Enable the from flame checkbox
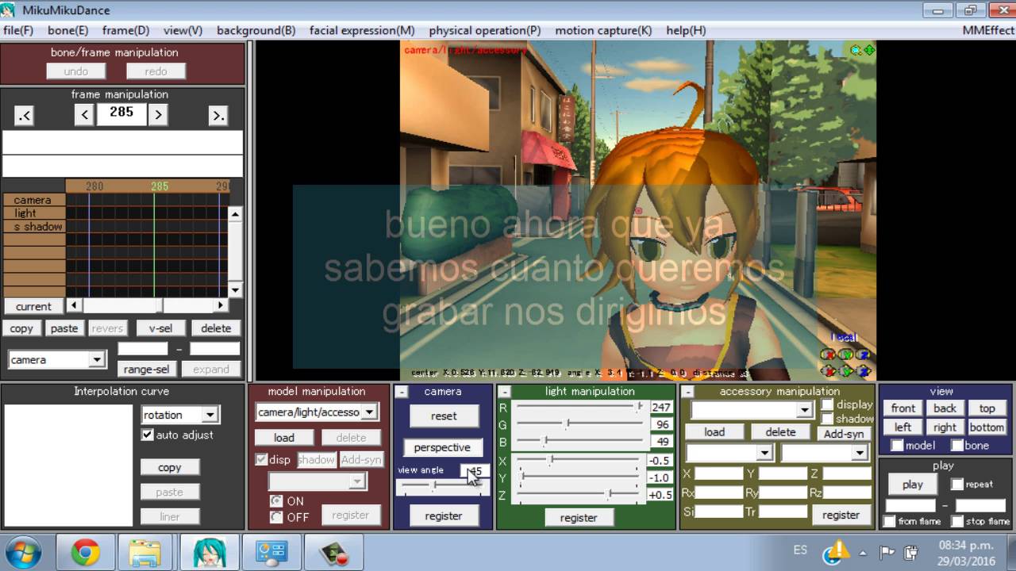 (889, 521)
